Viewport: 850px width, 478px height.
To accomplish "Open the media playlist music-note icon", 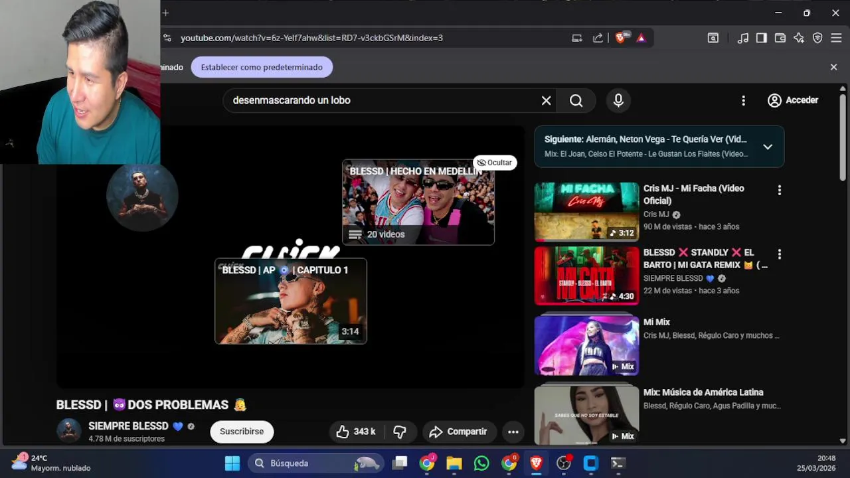I will [743, 38].
